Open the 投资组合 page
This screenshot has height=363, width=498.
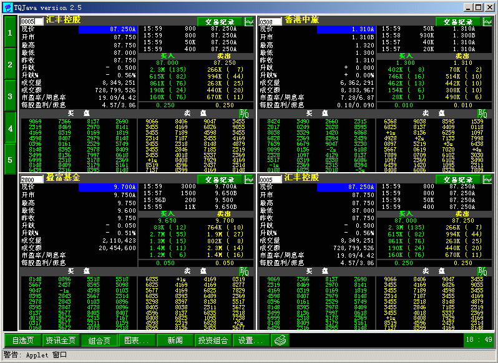[213, 341]
